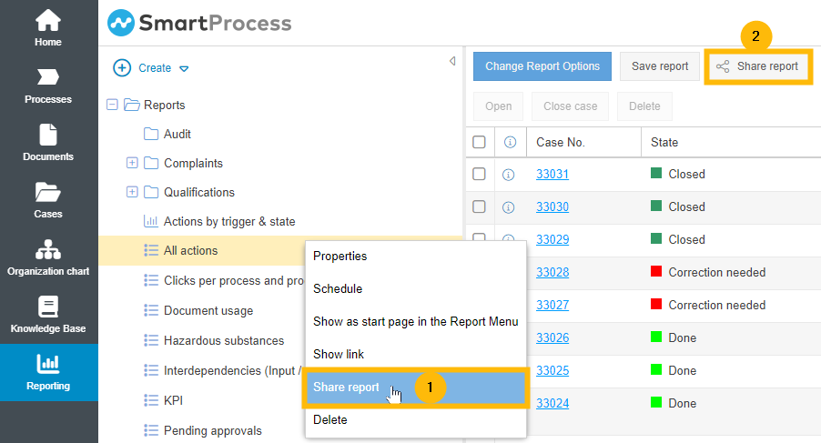821x443 pixels.
Task: Open the Home section in sidebar
Action: click(48, 27)
